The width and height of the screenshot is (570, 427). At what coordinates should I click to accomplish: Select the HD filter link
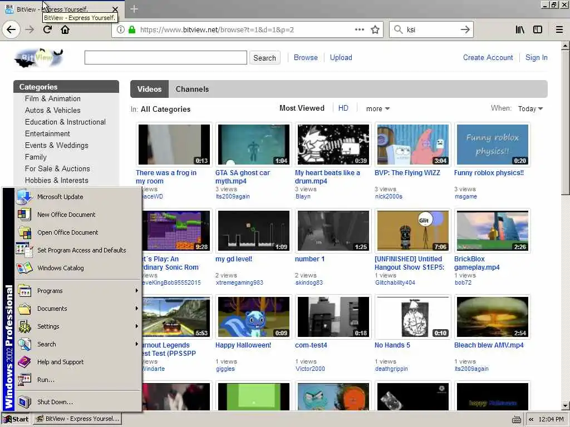click(343, 108)
